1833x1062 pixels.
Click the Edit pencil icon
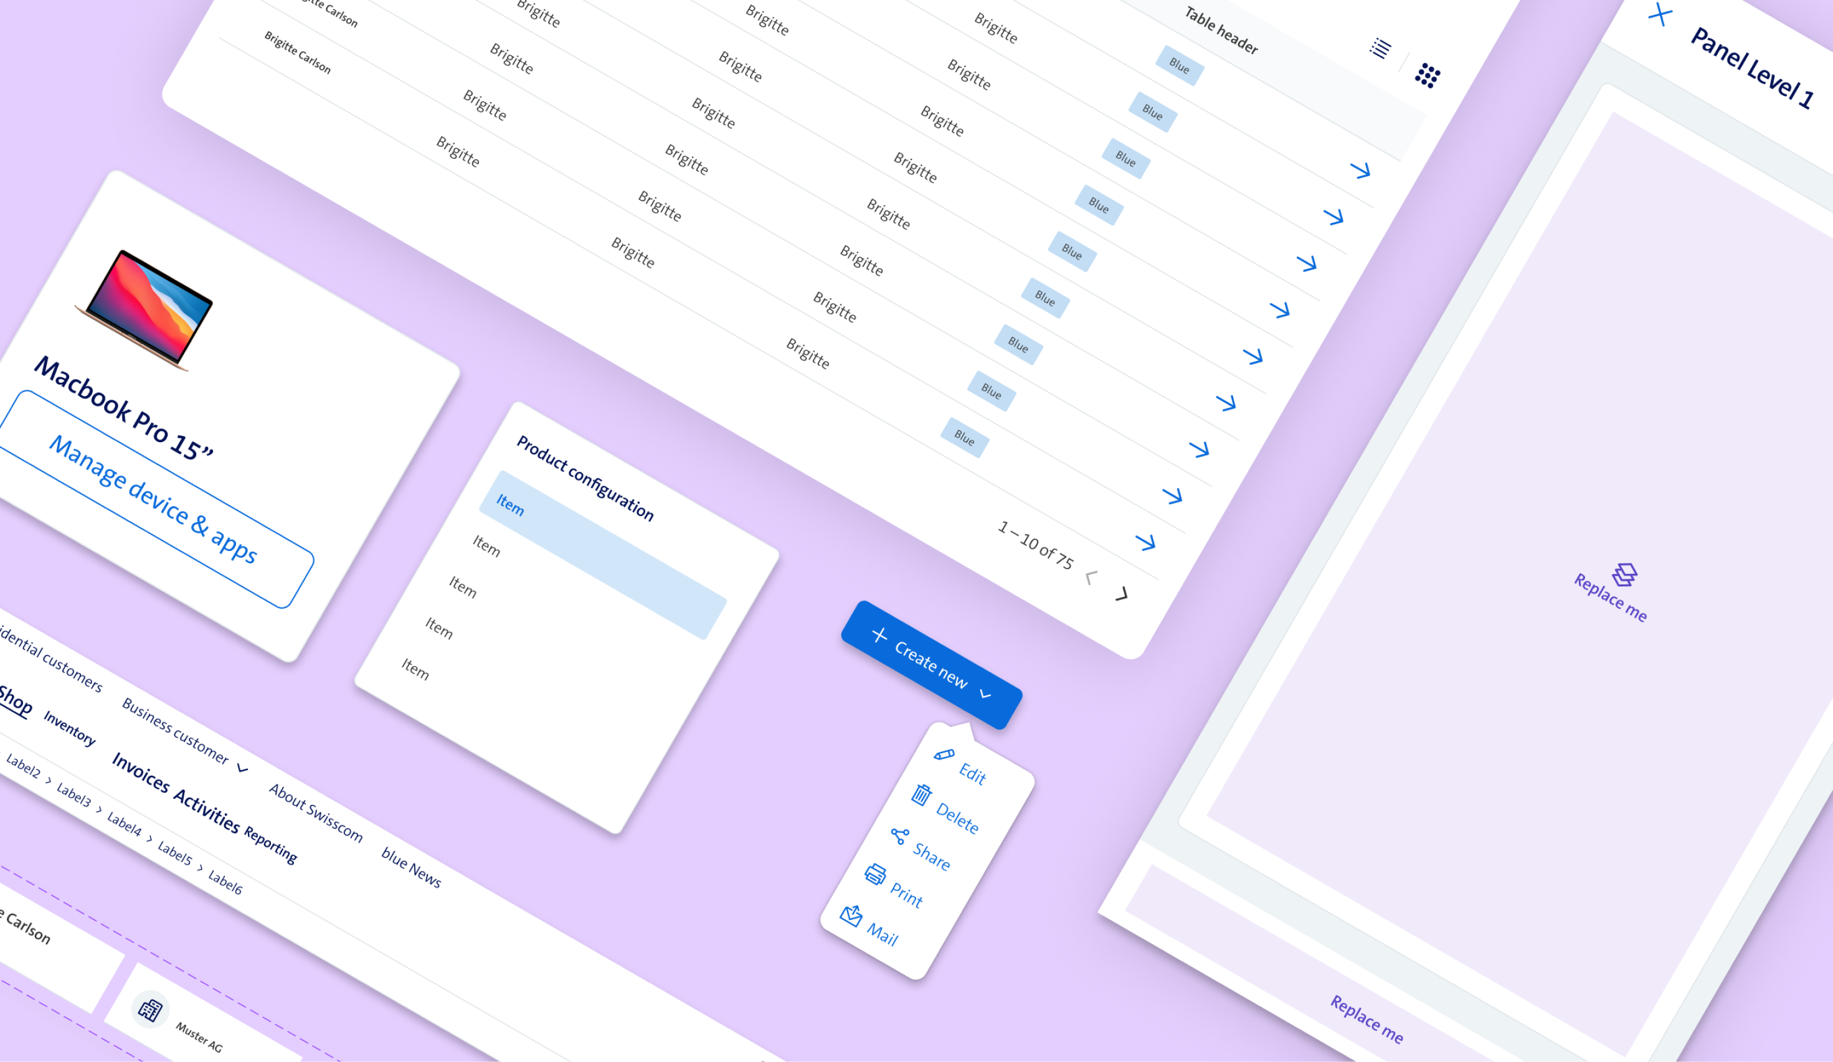pyautogui.click(x=944, y=754)
